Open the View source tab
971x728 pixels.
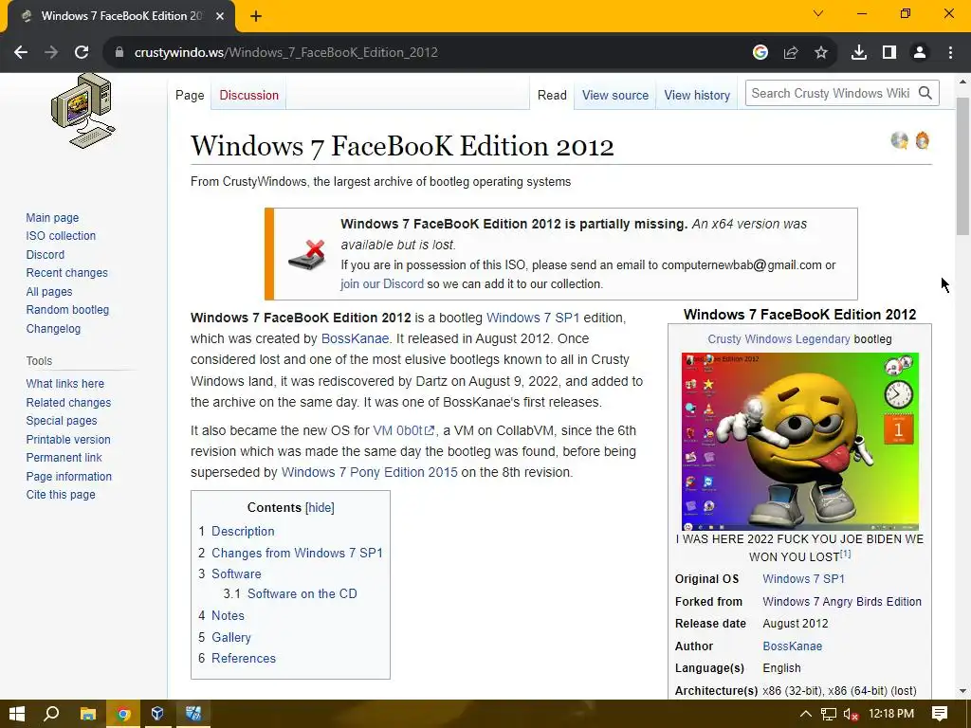pyautogui.click(x=614, y=96)
